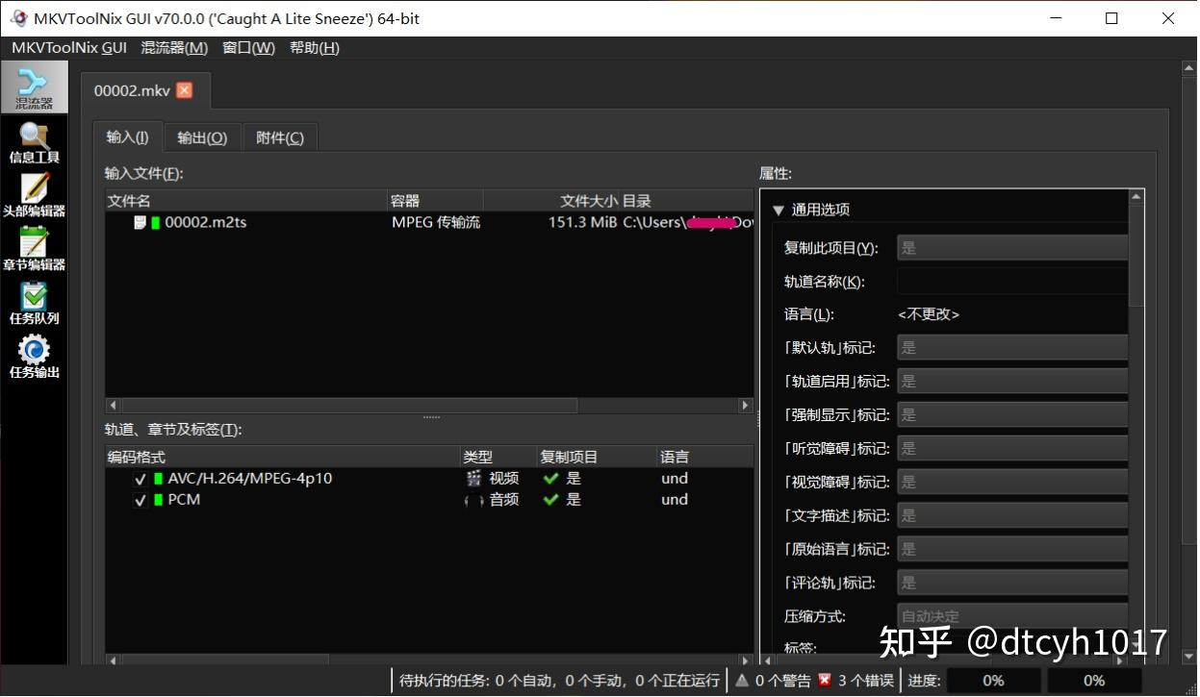1200x697 pixels.
Task: Click the audio track type icon
Action: (x=473, y=500)
